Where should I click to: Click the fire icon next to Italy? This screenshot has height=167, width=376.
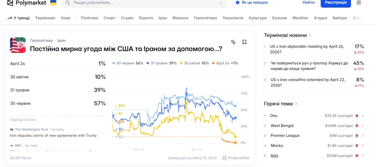click(357, 156)
